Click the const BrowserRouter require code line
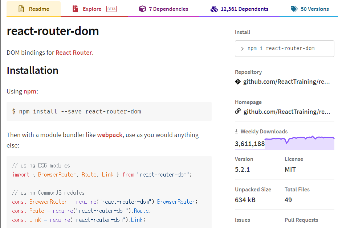The height and width of the screenshot is (228, 338). [x=105, y=202]
